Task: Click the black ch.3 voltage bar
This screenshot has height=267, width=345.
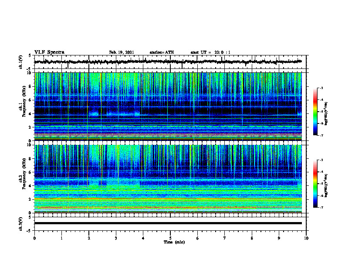Action: coord(168,223)
